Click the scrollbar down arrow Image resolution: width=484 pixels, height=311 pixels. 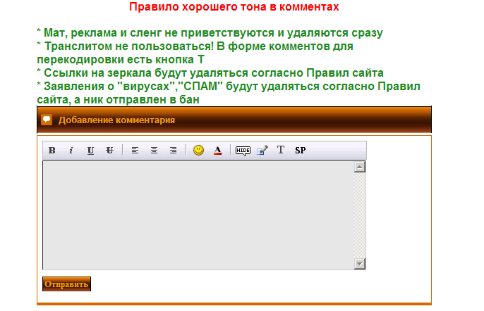pyautogui.click(x=360, y=264)
